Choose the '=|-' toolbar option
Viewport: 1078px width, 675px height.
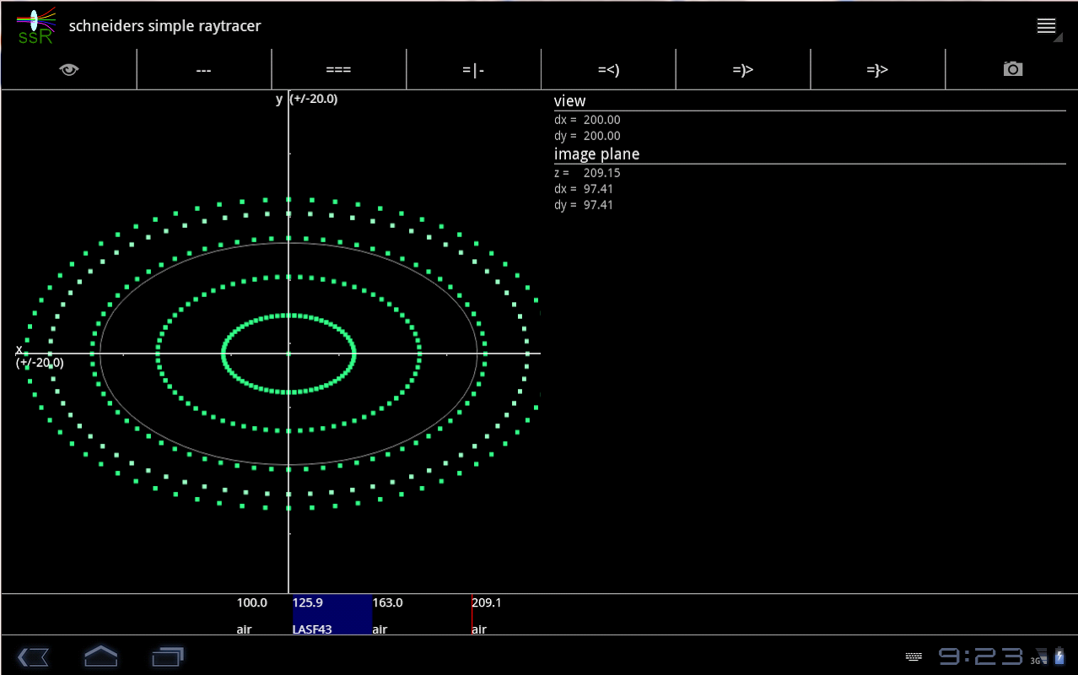[x=473, y=70]
